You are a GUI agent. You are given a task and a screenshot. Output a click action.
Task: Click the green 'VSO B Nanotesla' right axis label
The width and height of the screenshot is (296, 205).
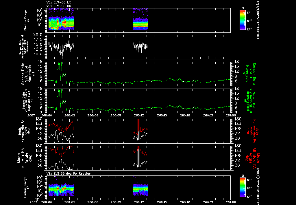(250, 74)
